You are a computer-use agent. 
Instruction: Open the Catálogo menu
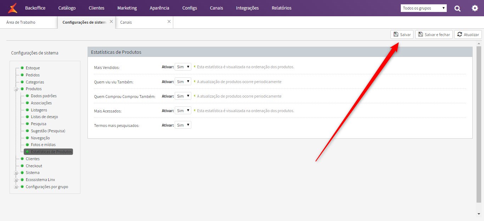point(67,8)
